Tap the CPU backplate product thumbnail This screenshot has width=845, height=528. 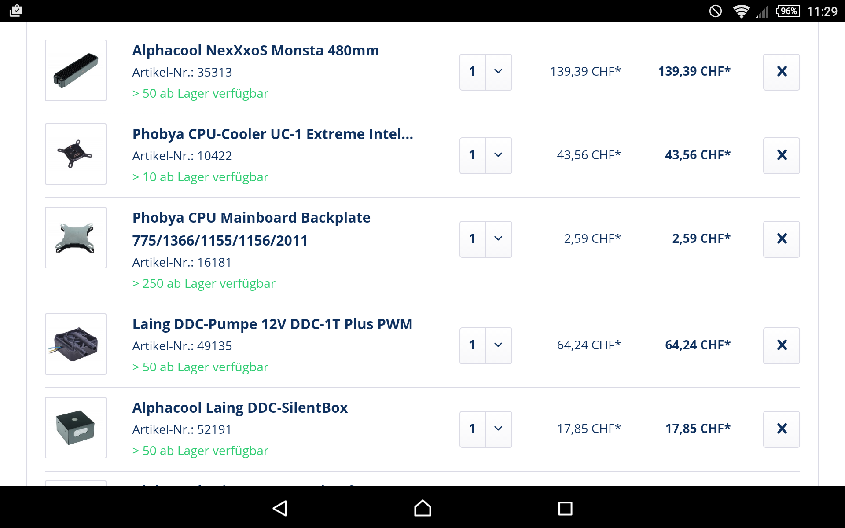[76, 238]
